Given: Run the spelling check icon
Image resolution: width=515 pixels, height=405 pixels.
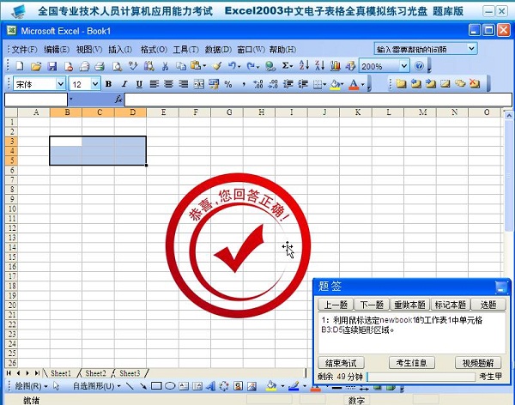Looking at the screenshot, I should pyautogui.click(x=133, y=66).
